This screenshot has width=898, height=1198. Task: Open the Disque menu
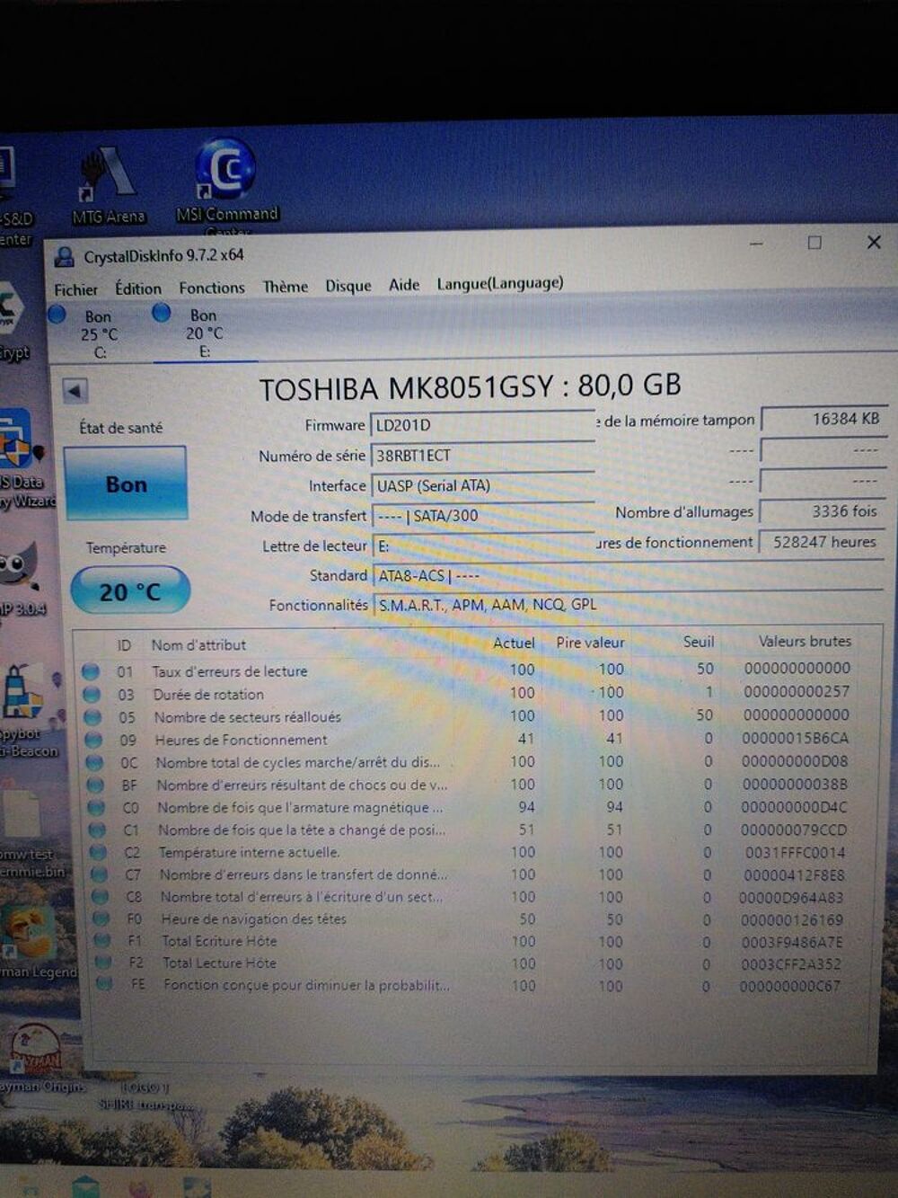point(348,286)
